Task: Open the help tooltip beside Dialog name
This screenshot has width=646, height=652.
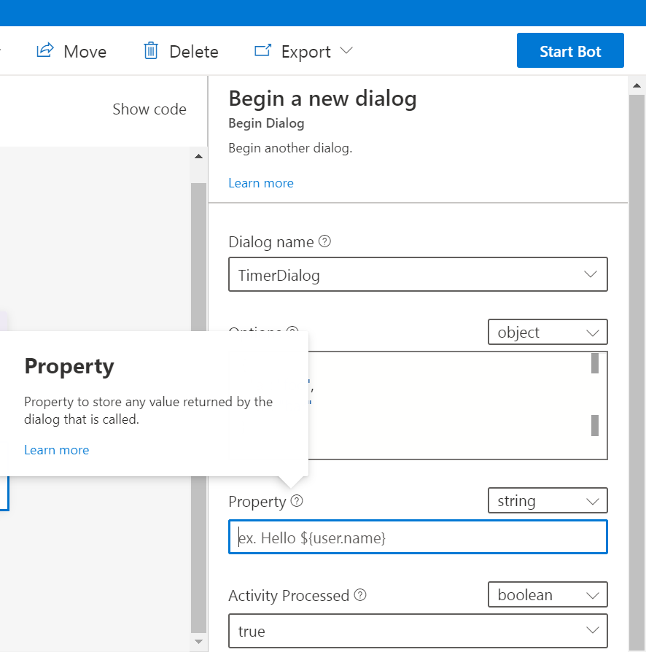Action: coord(325,241)
